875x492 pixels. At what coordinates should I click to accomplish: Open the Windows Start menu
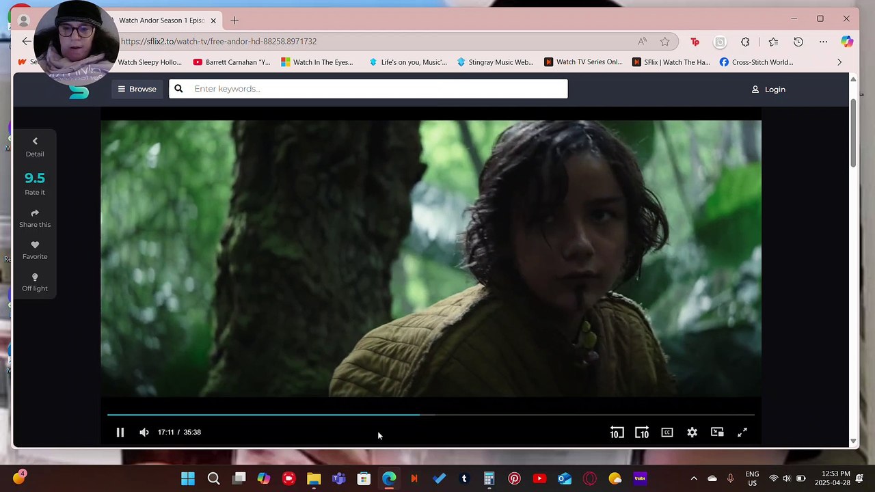(x=188, y=478)
